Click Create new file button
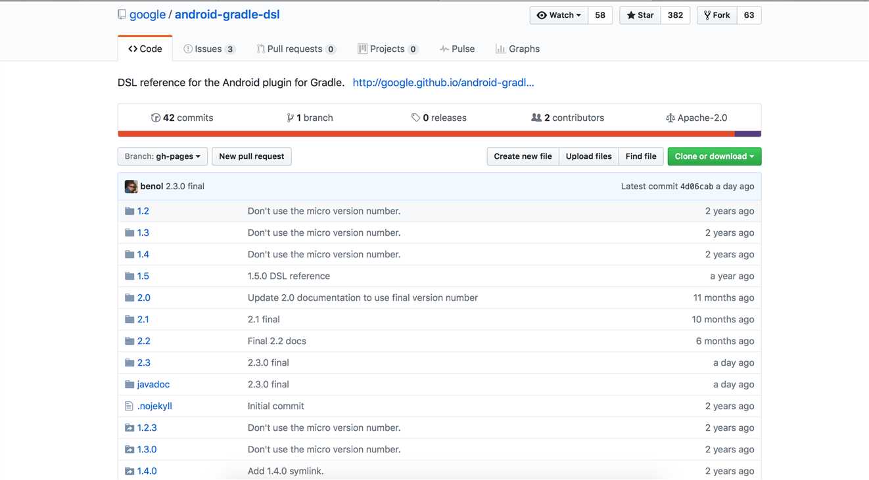 [523, 156]
